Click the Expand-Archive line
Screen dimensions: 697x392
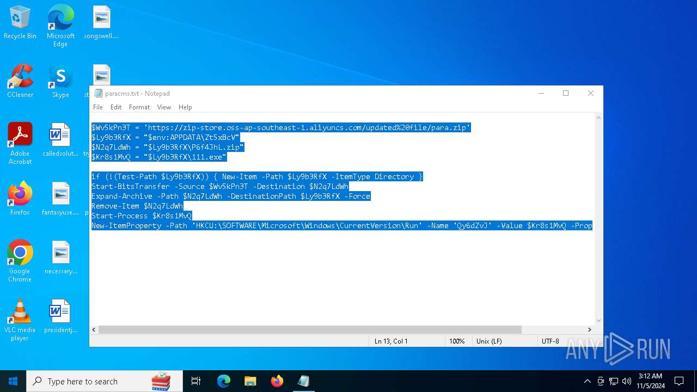point(231,196)
